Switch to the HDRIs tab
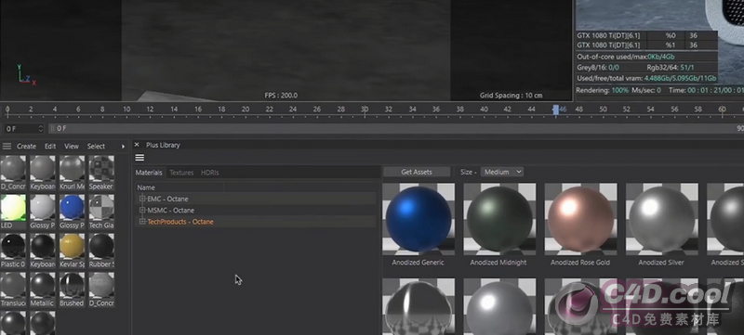 210,173
